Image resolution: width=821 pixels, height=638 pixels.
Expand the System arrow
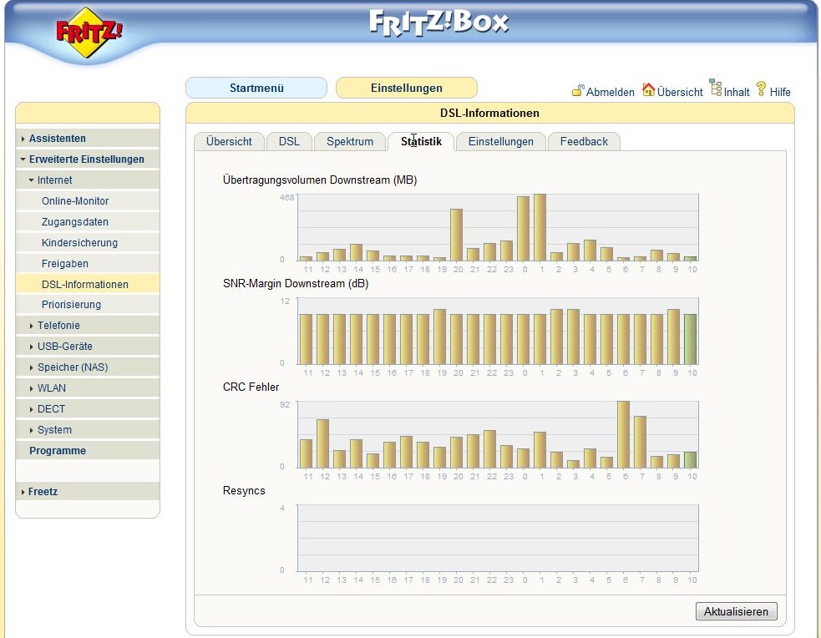tap(32, 430)
